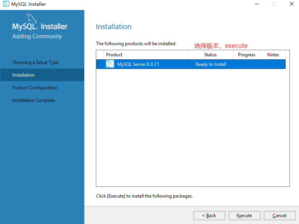Click the Adding Community subtitle
Image resolution: width=299 pixels, height=224 pixels.
tap(37, 36)
